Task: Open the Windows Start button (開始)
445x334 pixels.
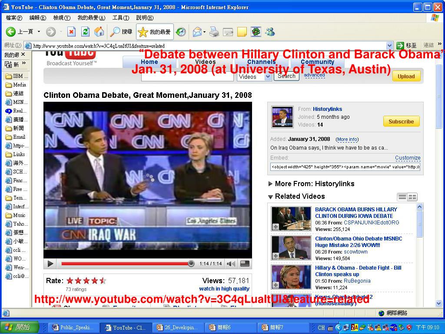Action: coord(19,327)
